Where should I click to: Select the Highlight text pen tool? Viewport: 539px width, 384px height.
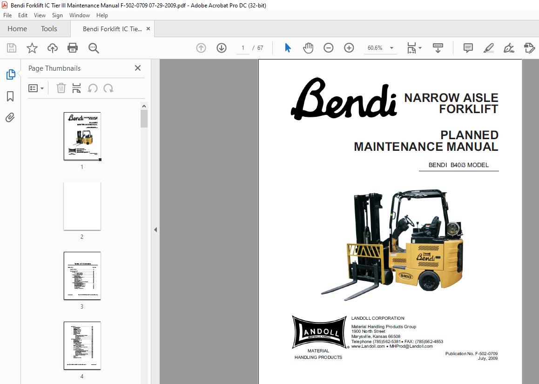488,48
